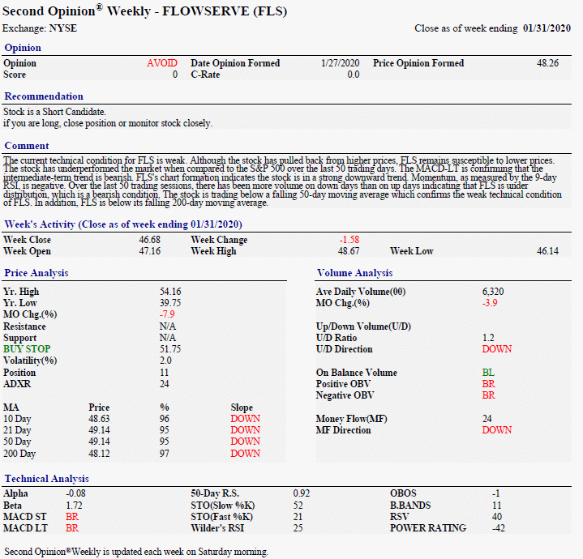This screenshot has width=583, height=559.
Task: Click the Recommendation section heading
Action: [x=44, y=96]
